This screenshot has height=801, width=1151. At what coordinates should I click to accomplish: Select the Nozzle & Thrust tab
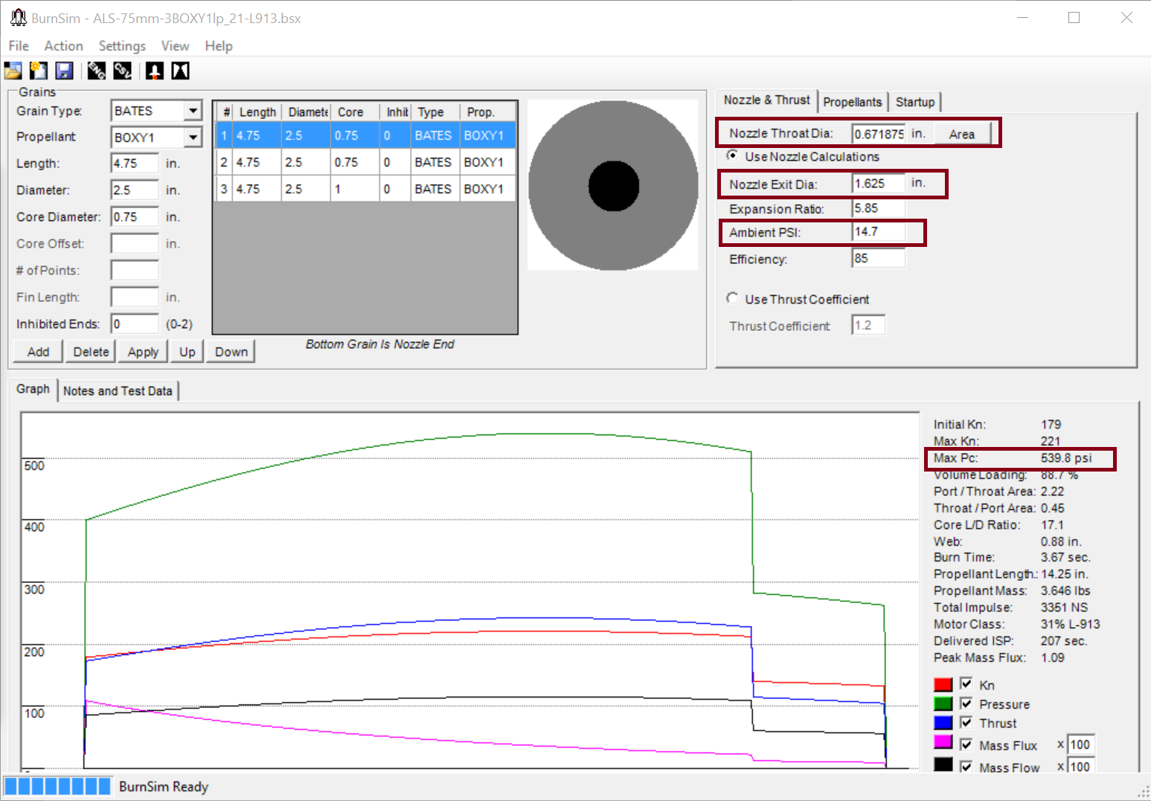pyautogui.click(x=767, y=100)
